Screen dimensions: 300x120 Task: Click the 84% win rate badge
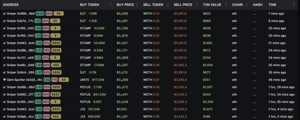click(49, 13)
